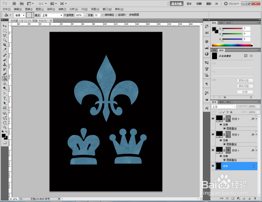Screen dimensions: 262x202
Task: Switch to the 色板 tab
Action: click(221, 23)
